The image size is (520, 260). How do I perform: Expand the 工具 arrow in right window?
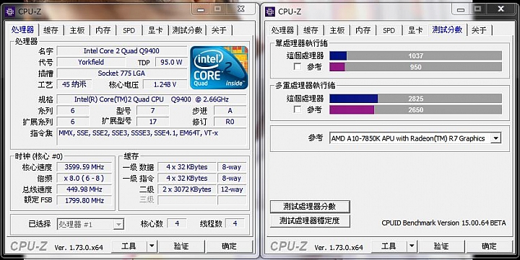pyautogui.click(x=412, y=246)
